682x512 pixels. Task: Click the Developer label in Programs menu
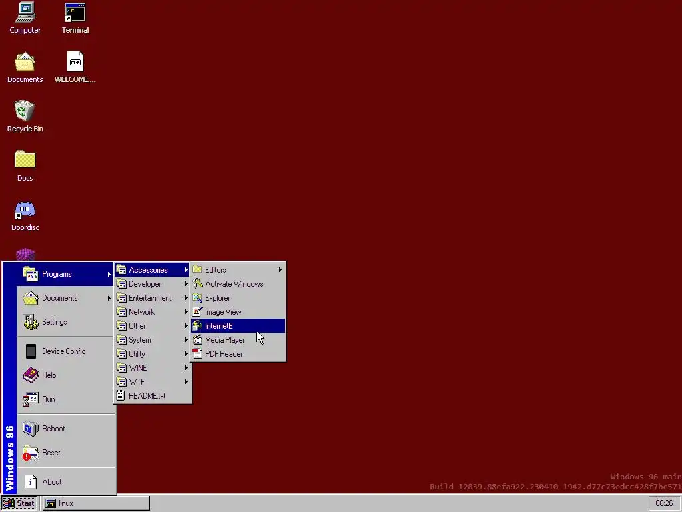point(145,284)
